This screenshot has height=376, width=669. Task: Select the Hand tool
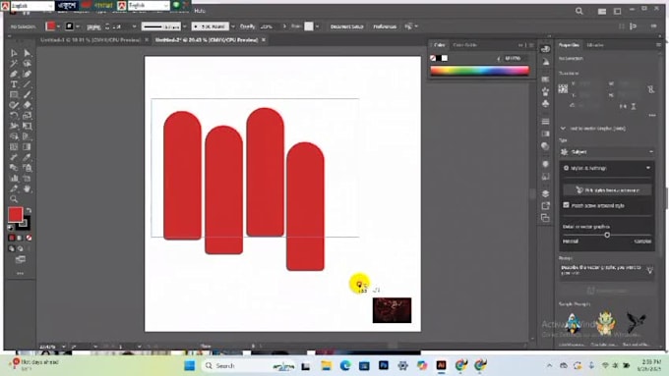[x=27, y=188]
